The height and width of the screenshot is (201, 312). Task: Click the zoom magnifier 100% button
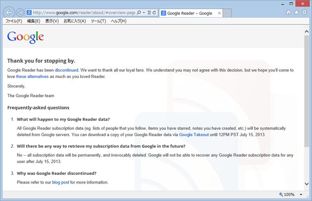[287, 195]
